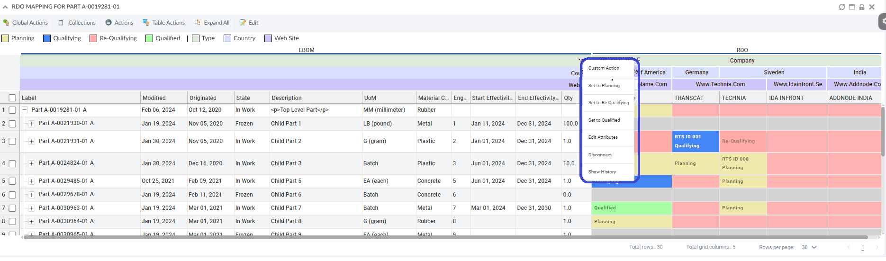The height and width of the screenshot is (261, 886).
Task: Click the Expand All tree icon
Action: [x=198, y=23]
